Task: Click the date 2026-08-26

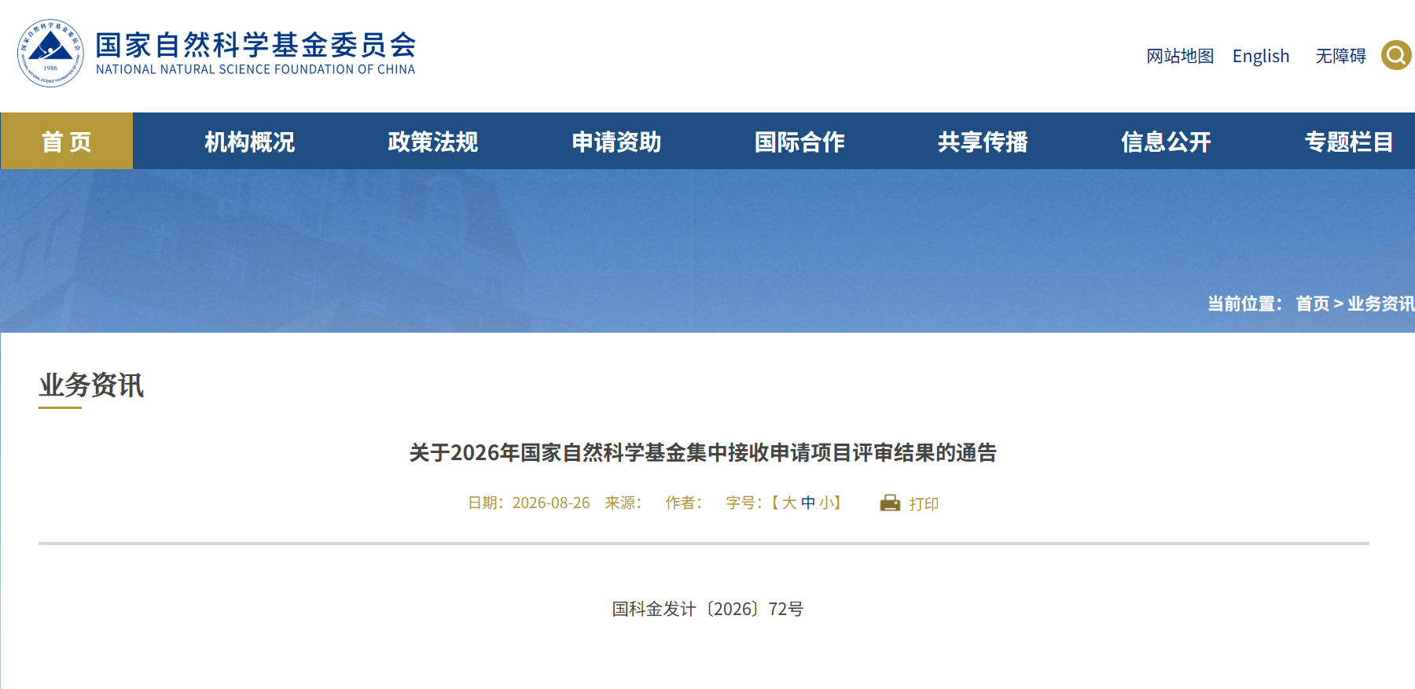Action: click(x=551, y=503)
